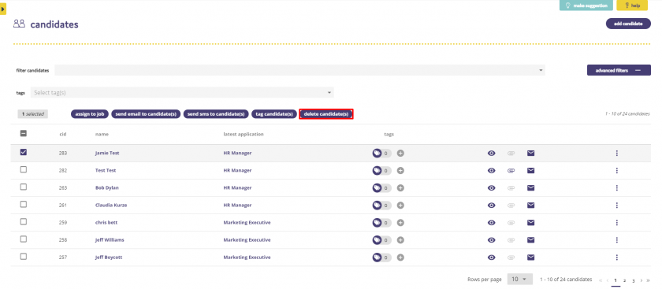Add a tag to Jamie Test with plus icon
This screenshot has width=662, height=289.
point(400,153)
